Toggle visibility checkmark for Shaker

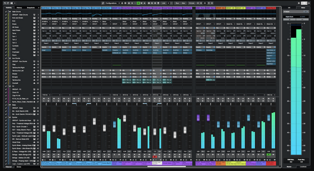click(x=6, y=74)
